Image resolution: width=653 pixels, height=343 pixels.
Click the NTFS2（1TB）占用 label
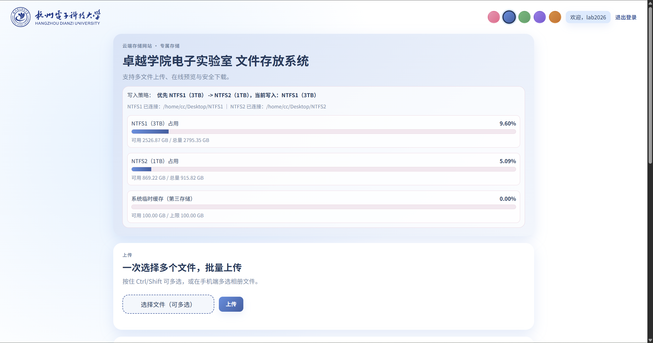(155, 161)
